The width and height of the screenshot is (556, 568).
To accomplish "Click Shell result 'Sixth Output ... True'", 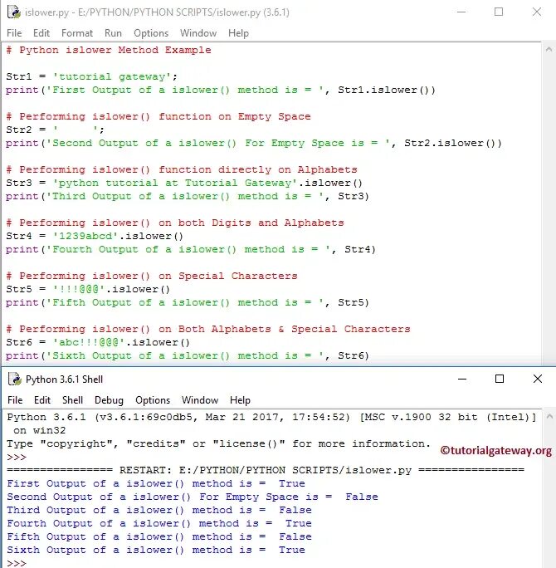I will [156, 551].
